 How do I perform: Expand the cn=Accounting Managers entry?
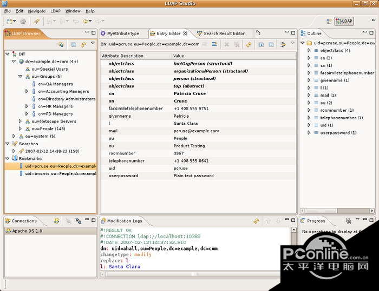(x=27, y=92)
